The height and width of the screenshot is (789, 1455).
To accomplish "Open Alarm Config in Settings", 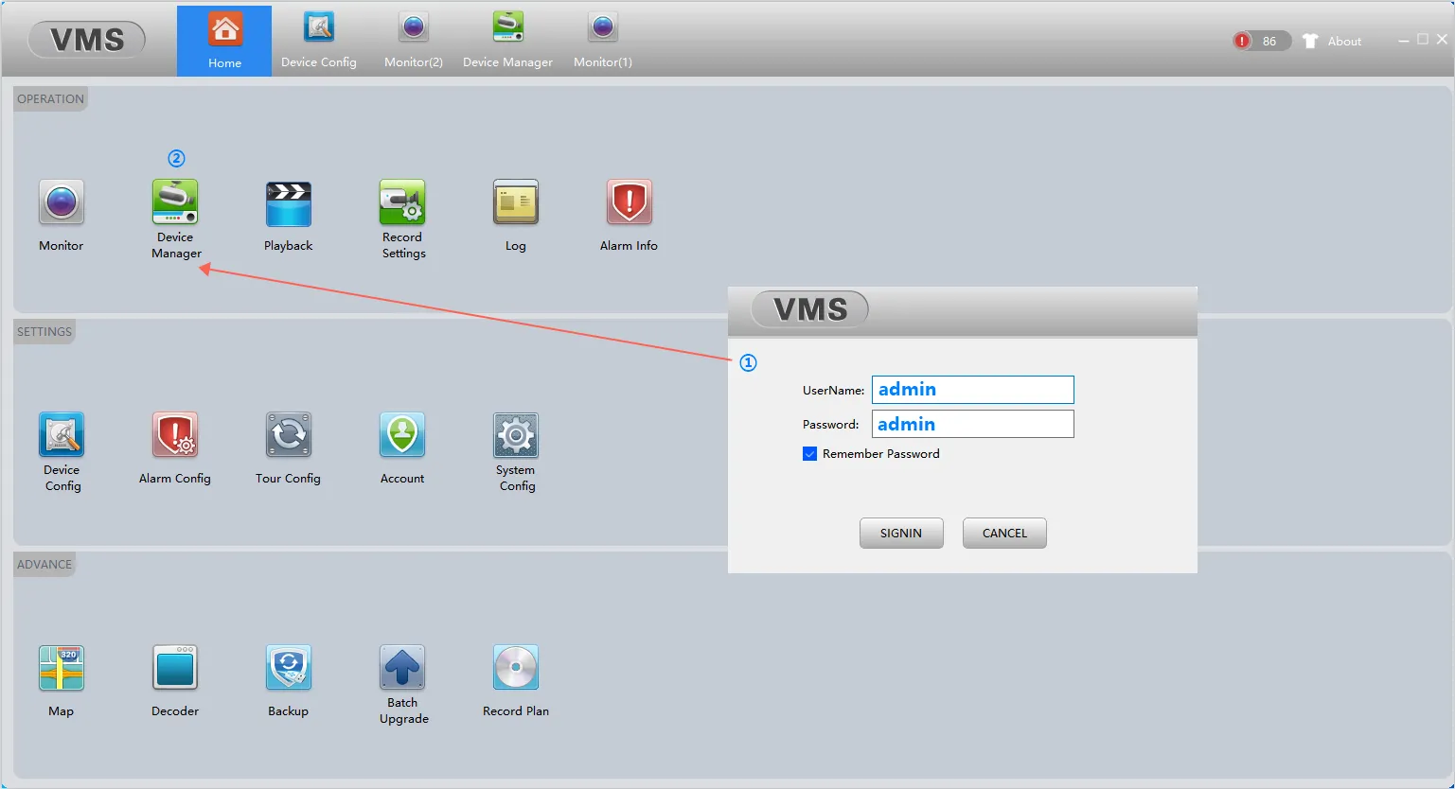I will click(x=175, y=435).
